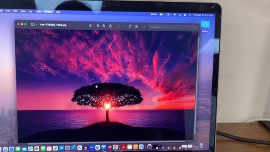This screenshot has height=152, width=270.
Task: Open Mail from the Dock
Action: coord(24,149)
